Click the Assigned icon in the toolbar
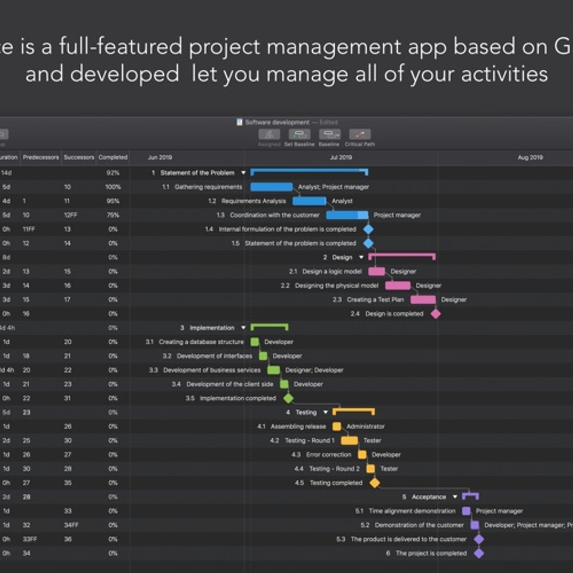573x573 pixels. click(269, 134)
